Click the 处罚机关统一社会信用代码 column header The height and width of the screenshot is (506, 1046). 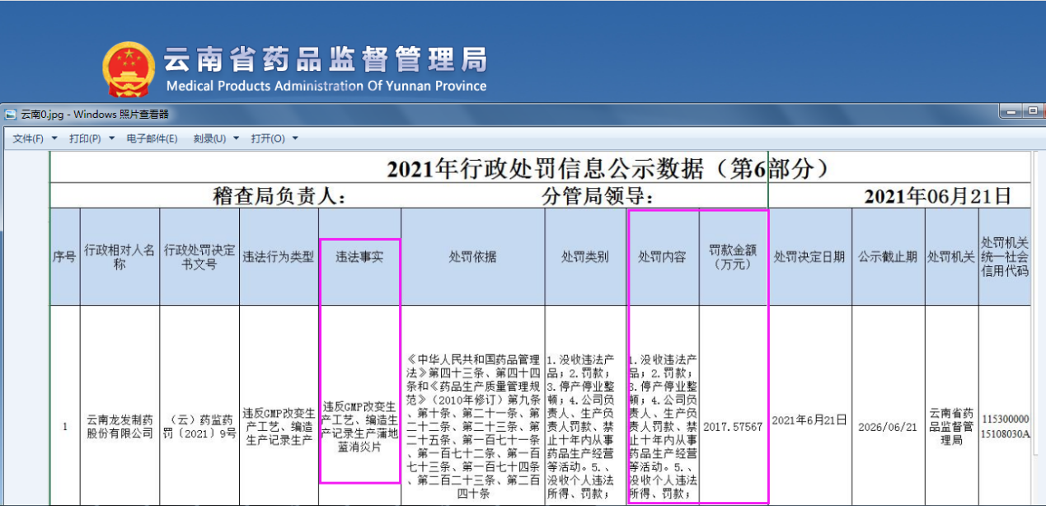point(1005,257)
